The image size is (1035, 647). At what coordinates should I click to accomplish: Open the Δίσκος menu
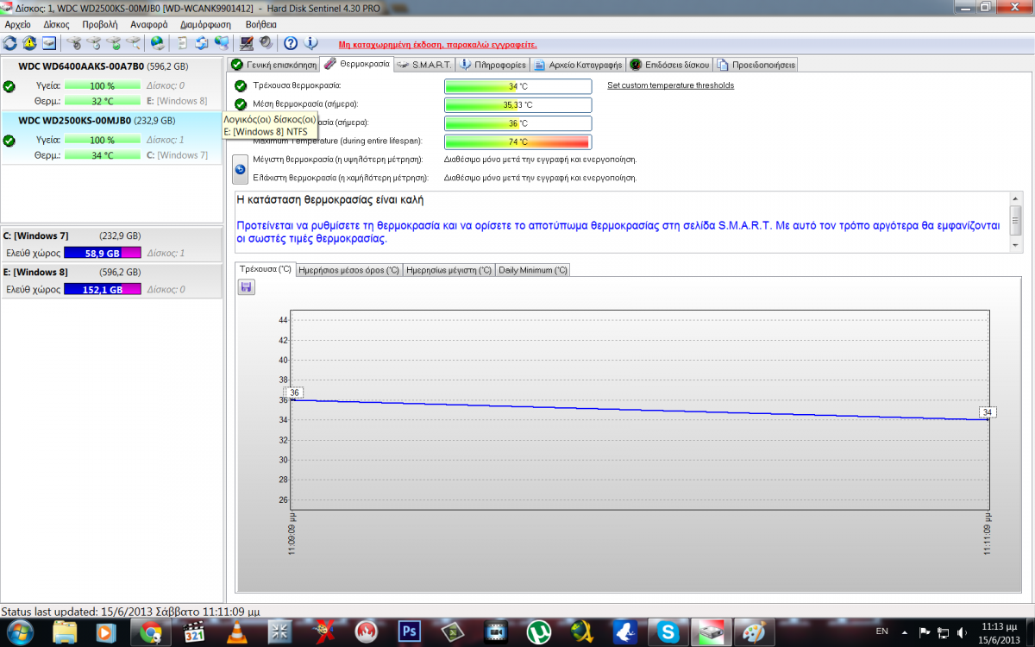click(56, 25)
